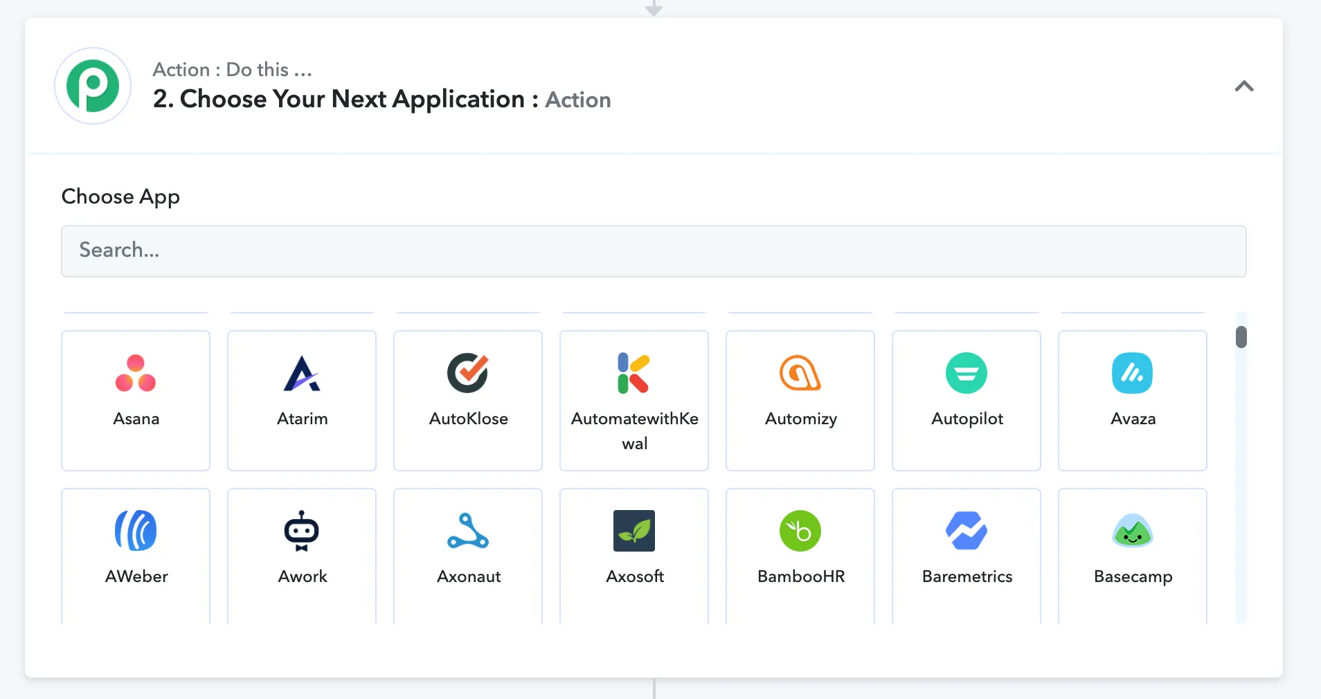This screenshot has width=1321, height=699.
Task: Click the 'Choose App' label
Action: tap(120, 197)
